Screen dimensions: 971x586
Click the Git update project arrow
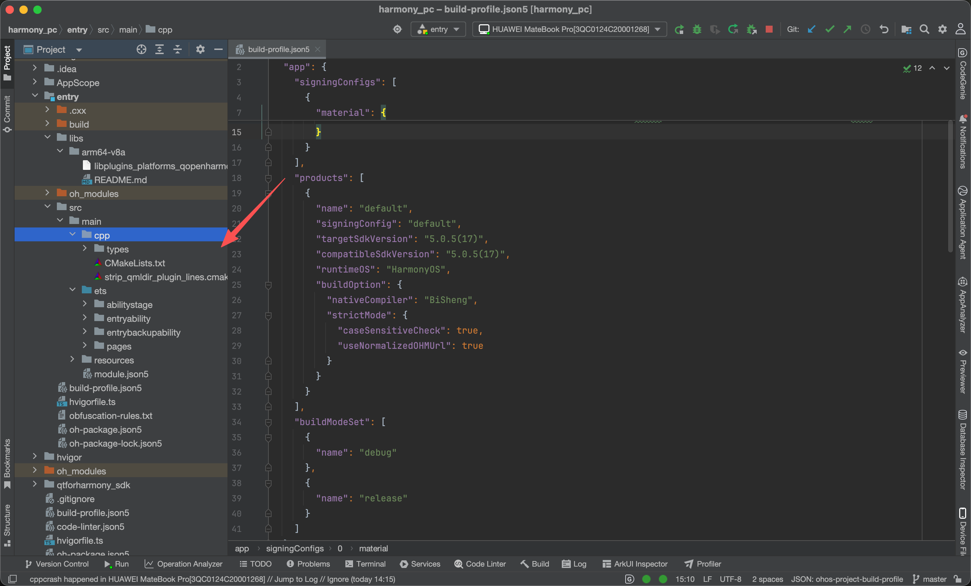point(811,29)
